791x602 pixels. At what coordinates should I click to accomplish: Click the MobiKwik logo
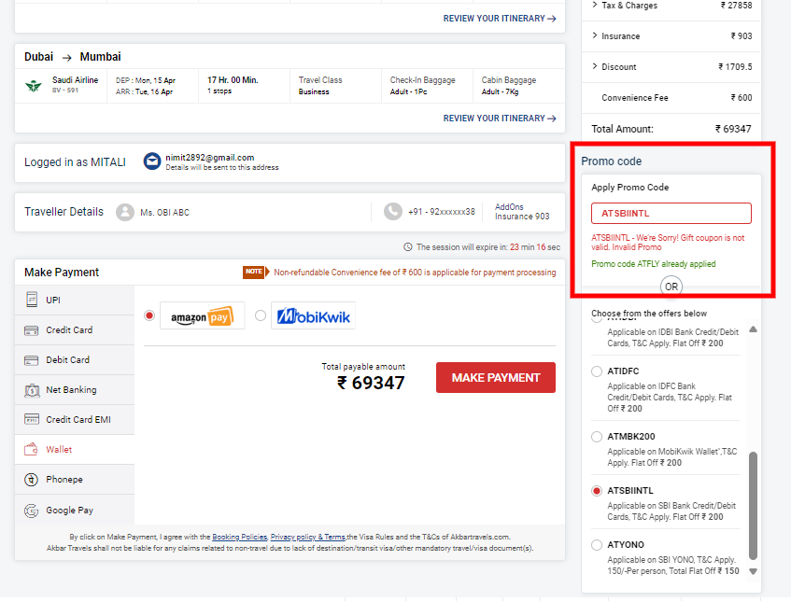[x=313, y=316]
